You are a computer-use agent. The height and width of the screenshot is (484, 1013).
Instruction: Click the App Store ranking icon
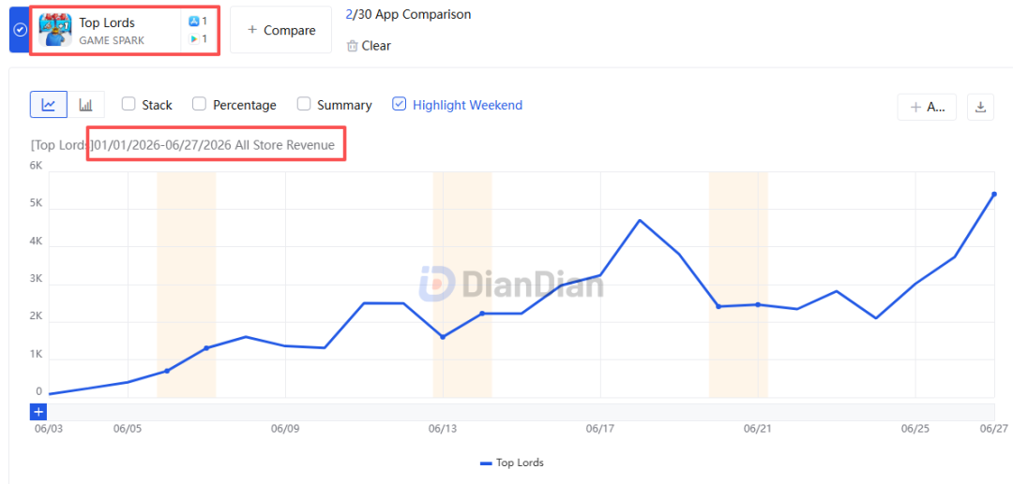coord(193,22)
